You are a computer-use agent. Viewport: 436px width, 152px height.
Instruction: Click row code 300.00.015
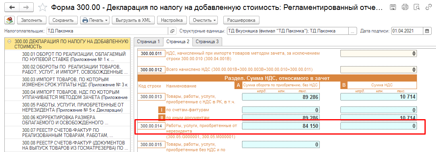[x=151, y=145]
